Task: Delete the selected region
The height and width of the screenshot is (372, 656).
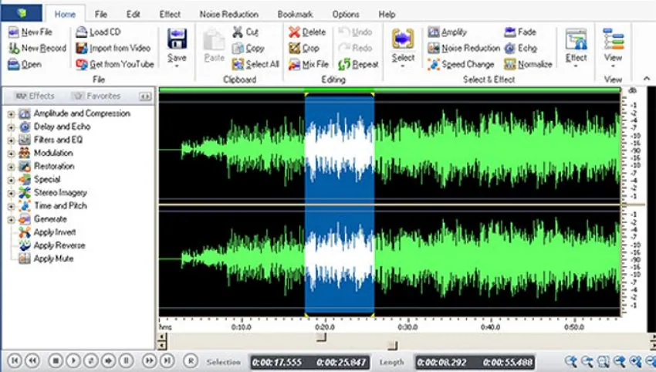Action: pos(307,32)
